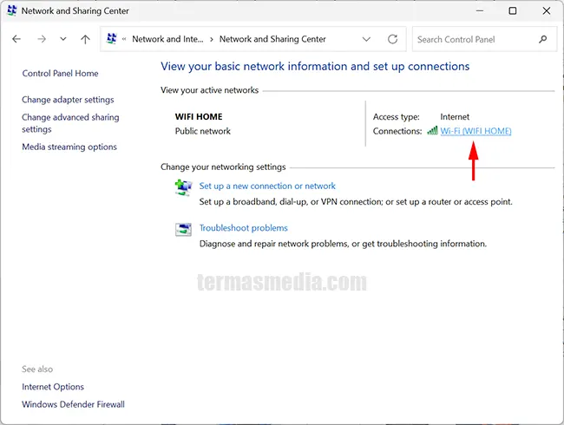Click the Troubleshoot problems icon
The image size is (564, 425).
pos(183,229)
